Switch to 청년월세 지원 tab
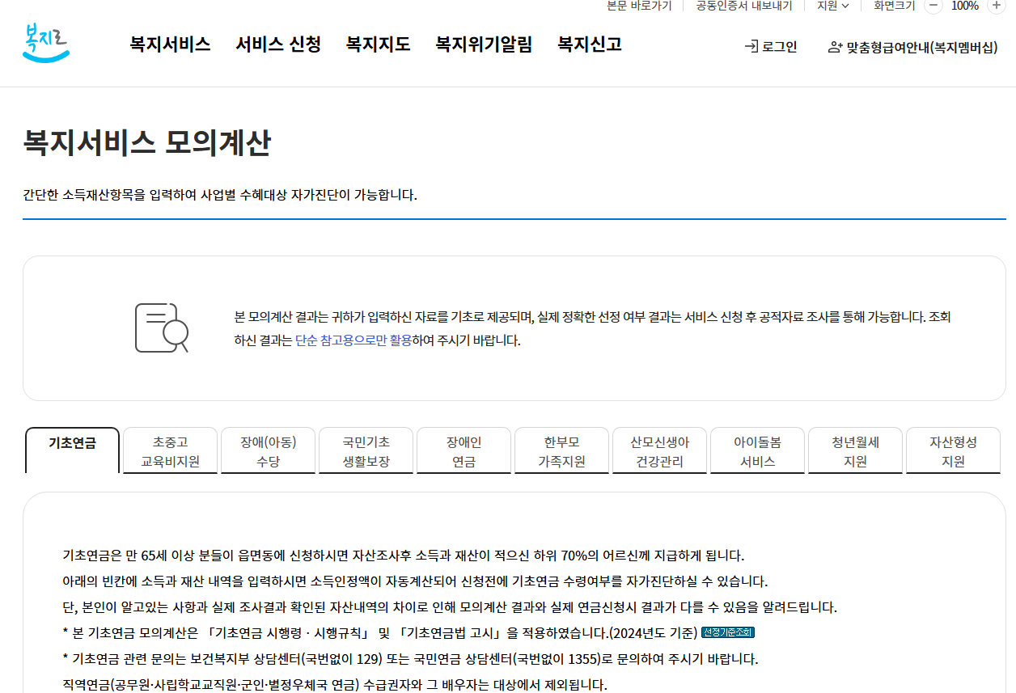The width and height of the screenshot is (1016, 693). [x=855, y=451]
